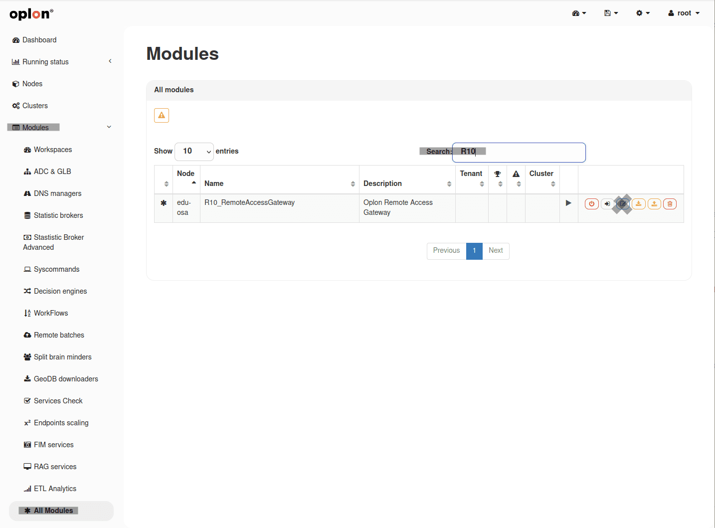Go to Dashboard in the sidebar

point(34,40)
